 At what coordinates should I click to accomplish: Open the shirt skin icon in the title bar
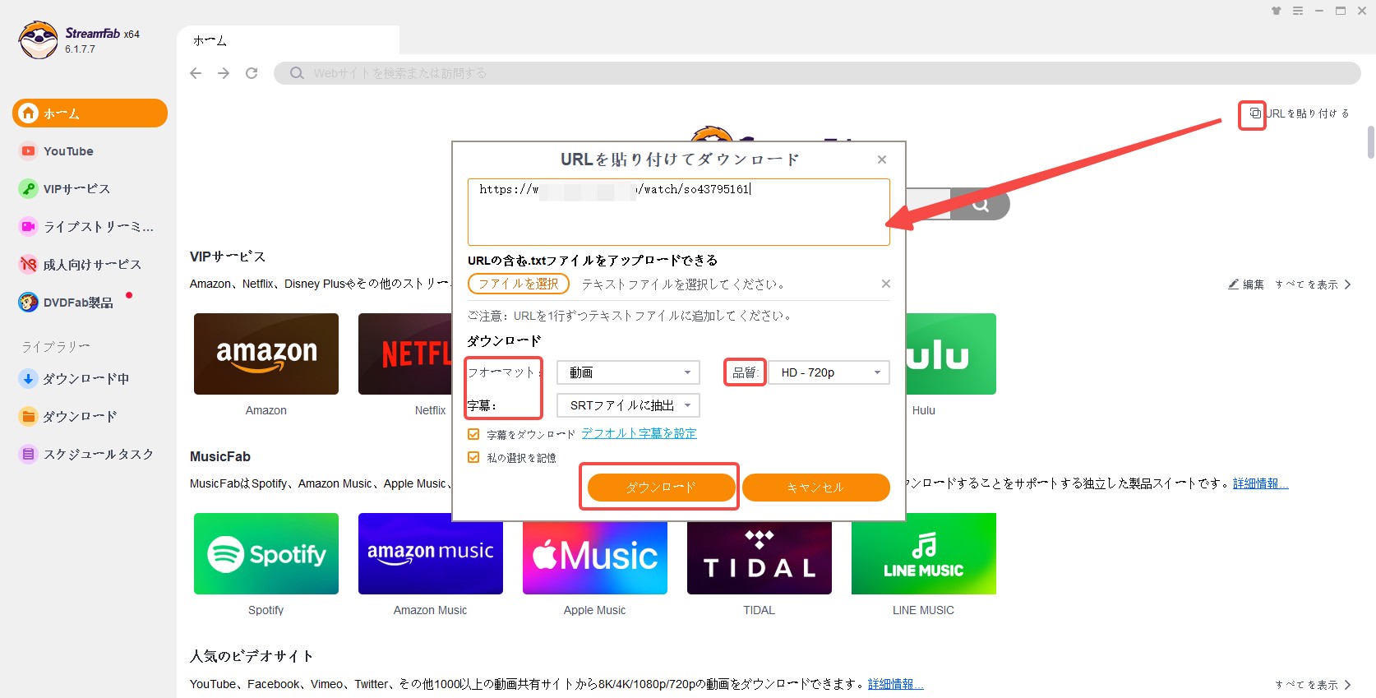(1277, 11)
